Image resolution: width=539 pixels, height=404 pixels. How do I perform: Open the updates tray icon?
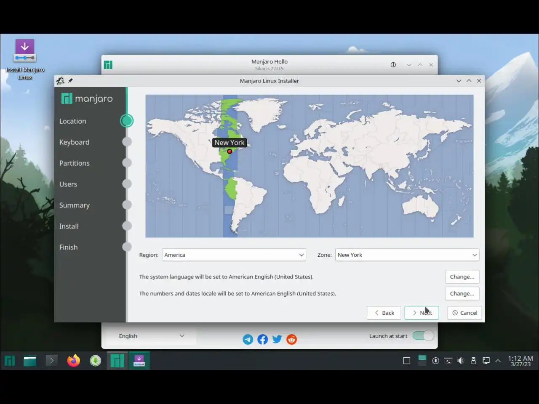pos(436,361)
